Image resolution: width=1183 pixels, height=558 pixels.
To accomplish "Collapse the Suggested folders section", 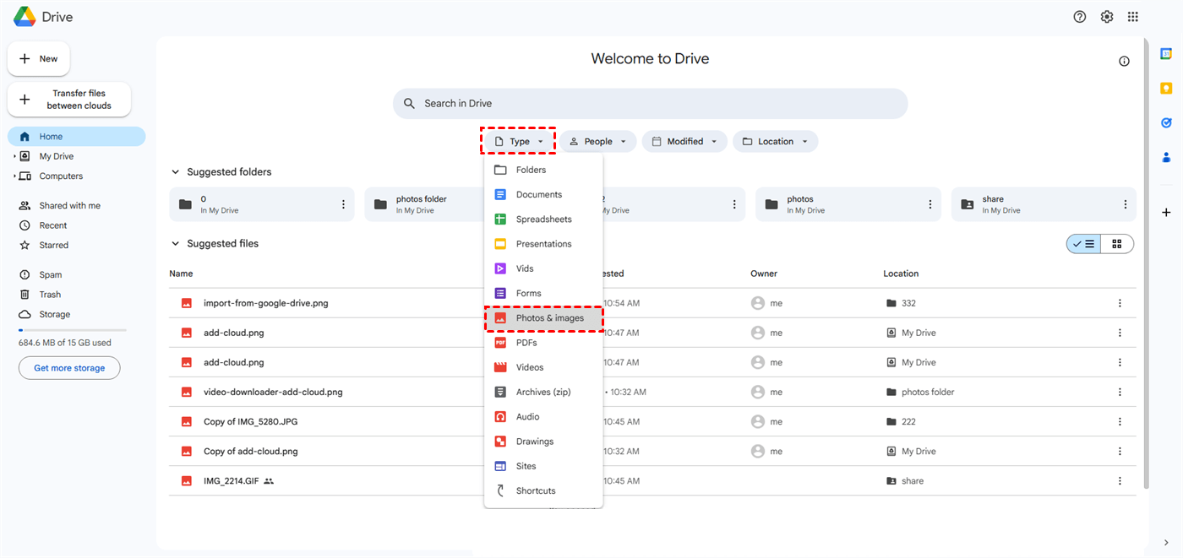I will pos(176,172).
